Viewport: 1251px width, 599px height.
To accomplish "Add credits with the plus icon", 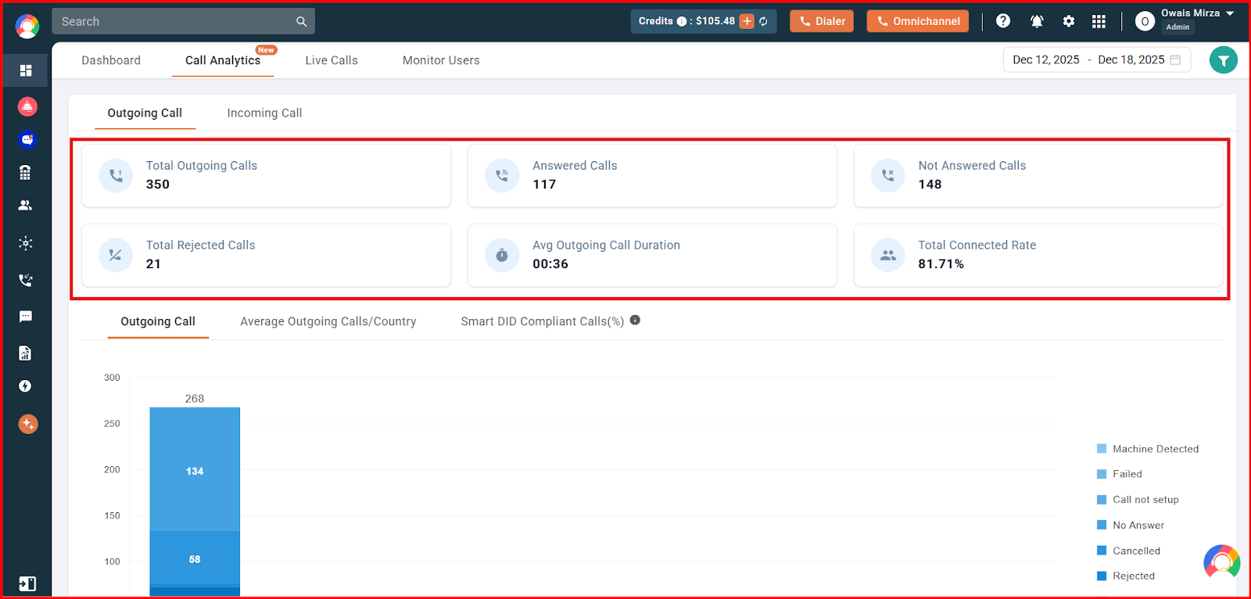I will 747,21.
